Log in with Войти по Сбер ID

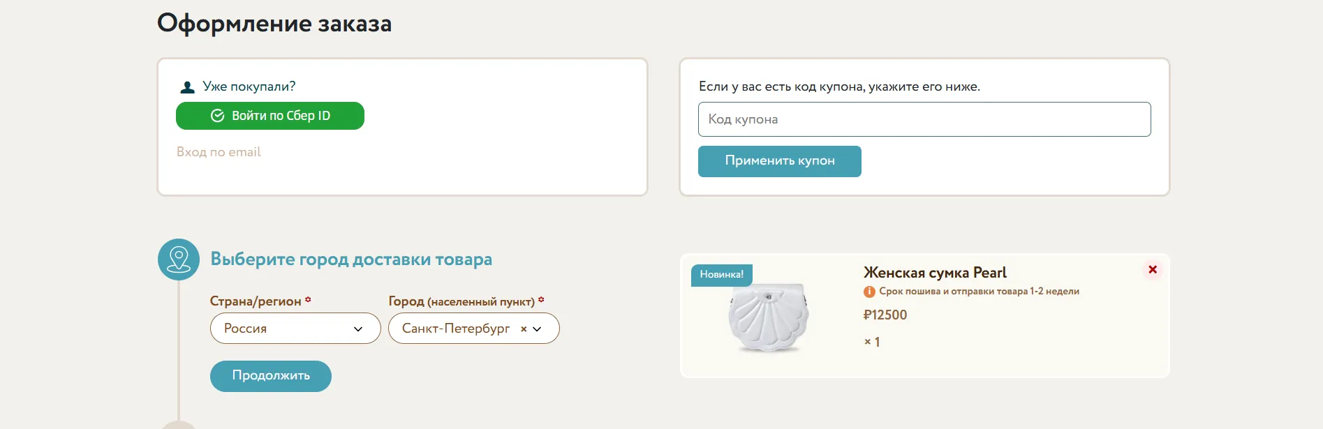tap(270, 116)
